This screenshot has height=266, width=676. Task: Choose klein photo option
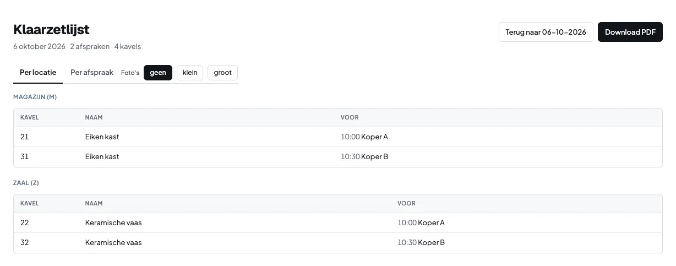point(190,73)
